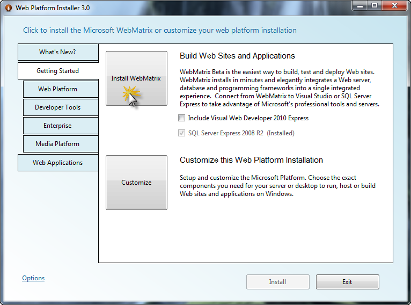Viewport: 411px width, 305px height.
Task: Open the Developer Tools tab
Action: point(61,107)
